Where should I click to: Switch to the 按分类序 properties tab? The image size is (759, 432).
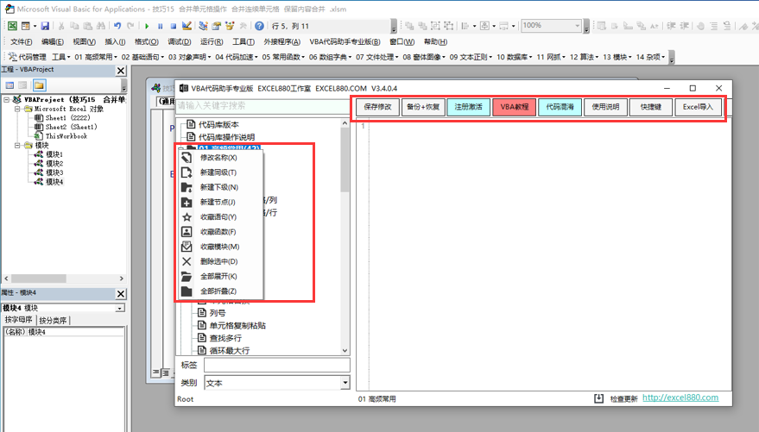(x=53, y=320)
